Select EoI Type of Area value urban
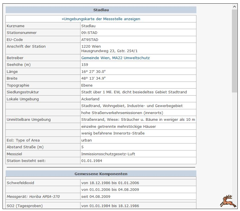Viewport: 240px width, 211px height. pos(86,140)
